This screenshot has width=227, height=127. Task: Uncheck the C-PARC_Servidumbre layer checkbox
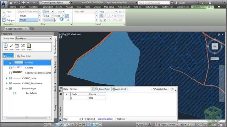(10, 83)
